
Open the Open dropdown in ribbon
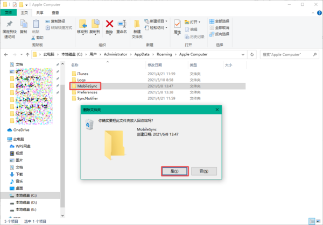point(192,22)
